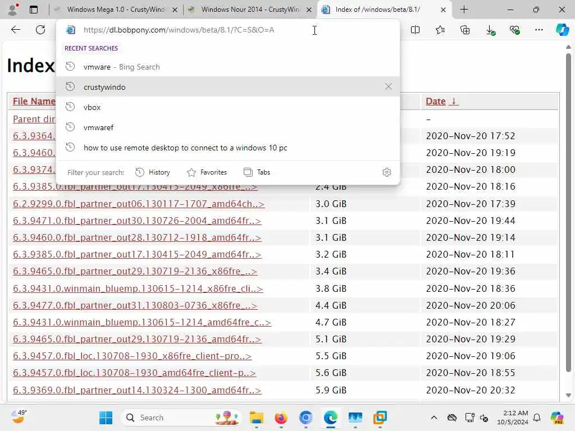The image size is (575, 431).
Task: Open the Parent directory link
Action: click(34, 119)
